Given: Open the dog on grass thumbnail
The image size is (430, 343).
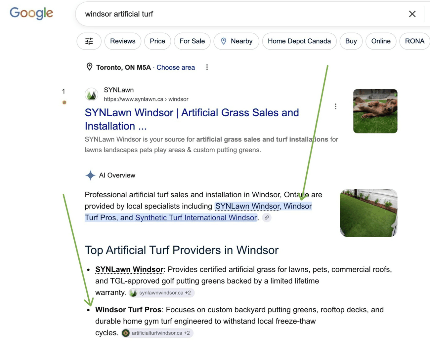Looking at the screenshot, I should (x=375, y=111).
